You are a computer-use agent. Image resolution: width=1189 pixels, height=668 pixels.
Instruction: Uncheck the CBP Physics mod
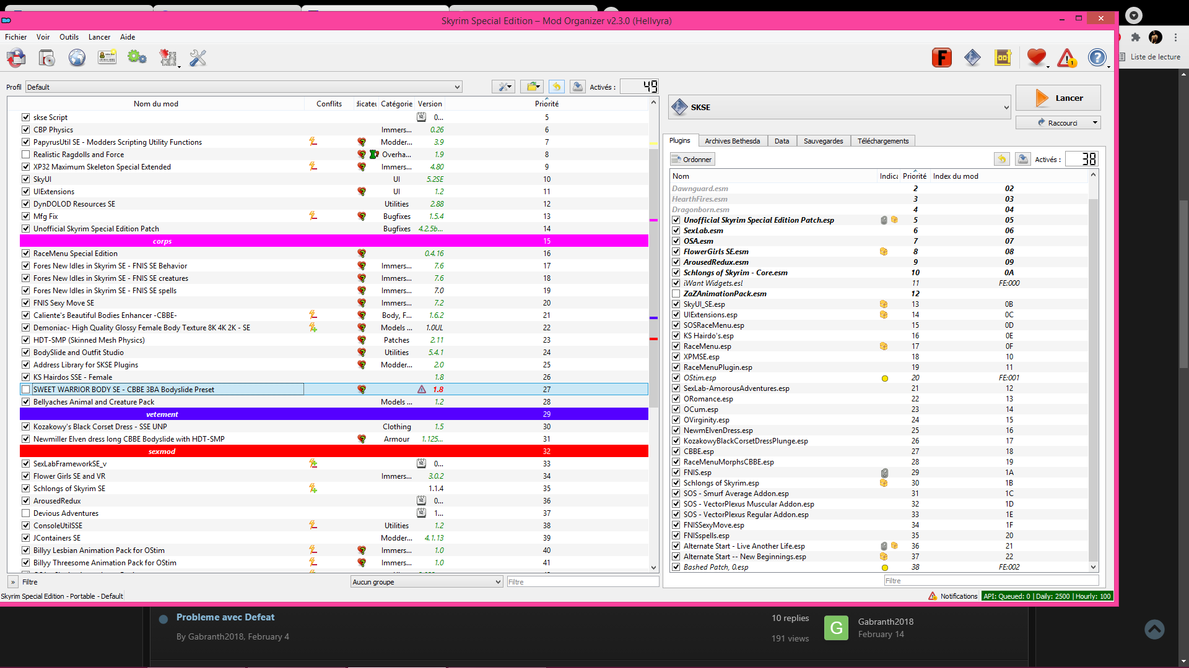[25, 129]
